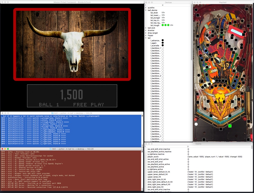The width and height of the screenshot is (254, 193).
Task: Click column header 2 in the Devices panel
Action: click(x=163, y=5)
